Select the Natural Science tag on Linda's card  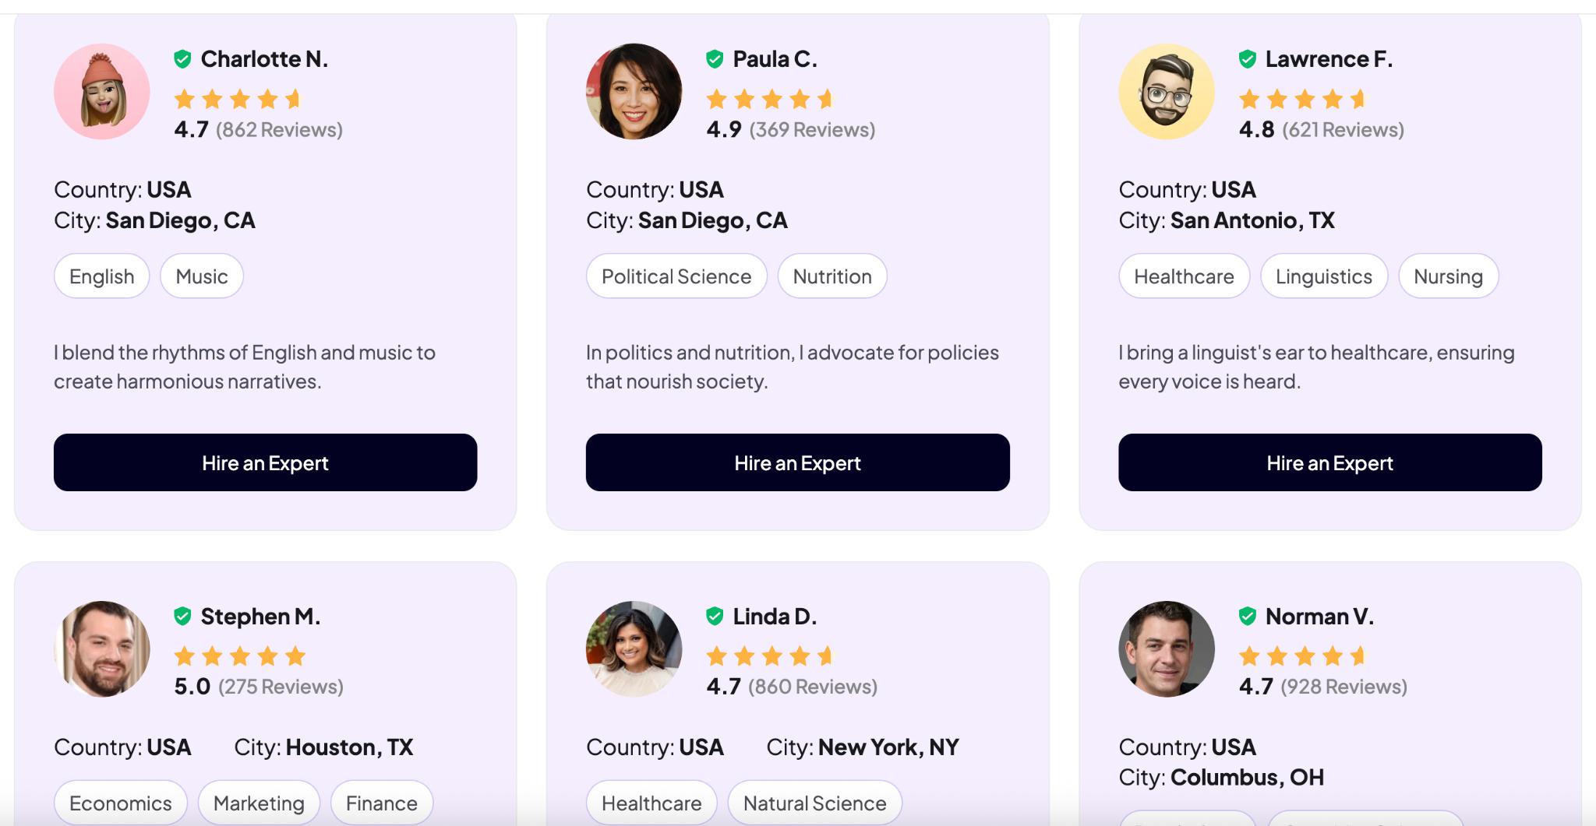(x=814, y=803)
